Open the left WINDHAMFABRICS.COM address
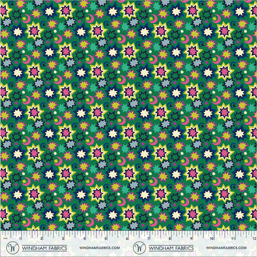Screen dimensions: 257x257 [x=100, y=248]
